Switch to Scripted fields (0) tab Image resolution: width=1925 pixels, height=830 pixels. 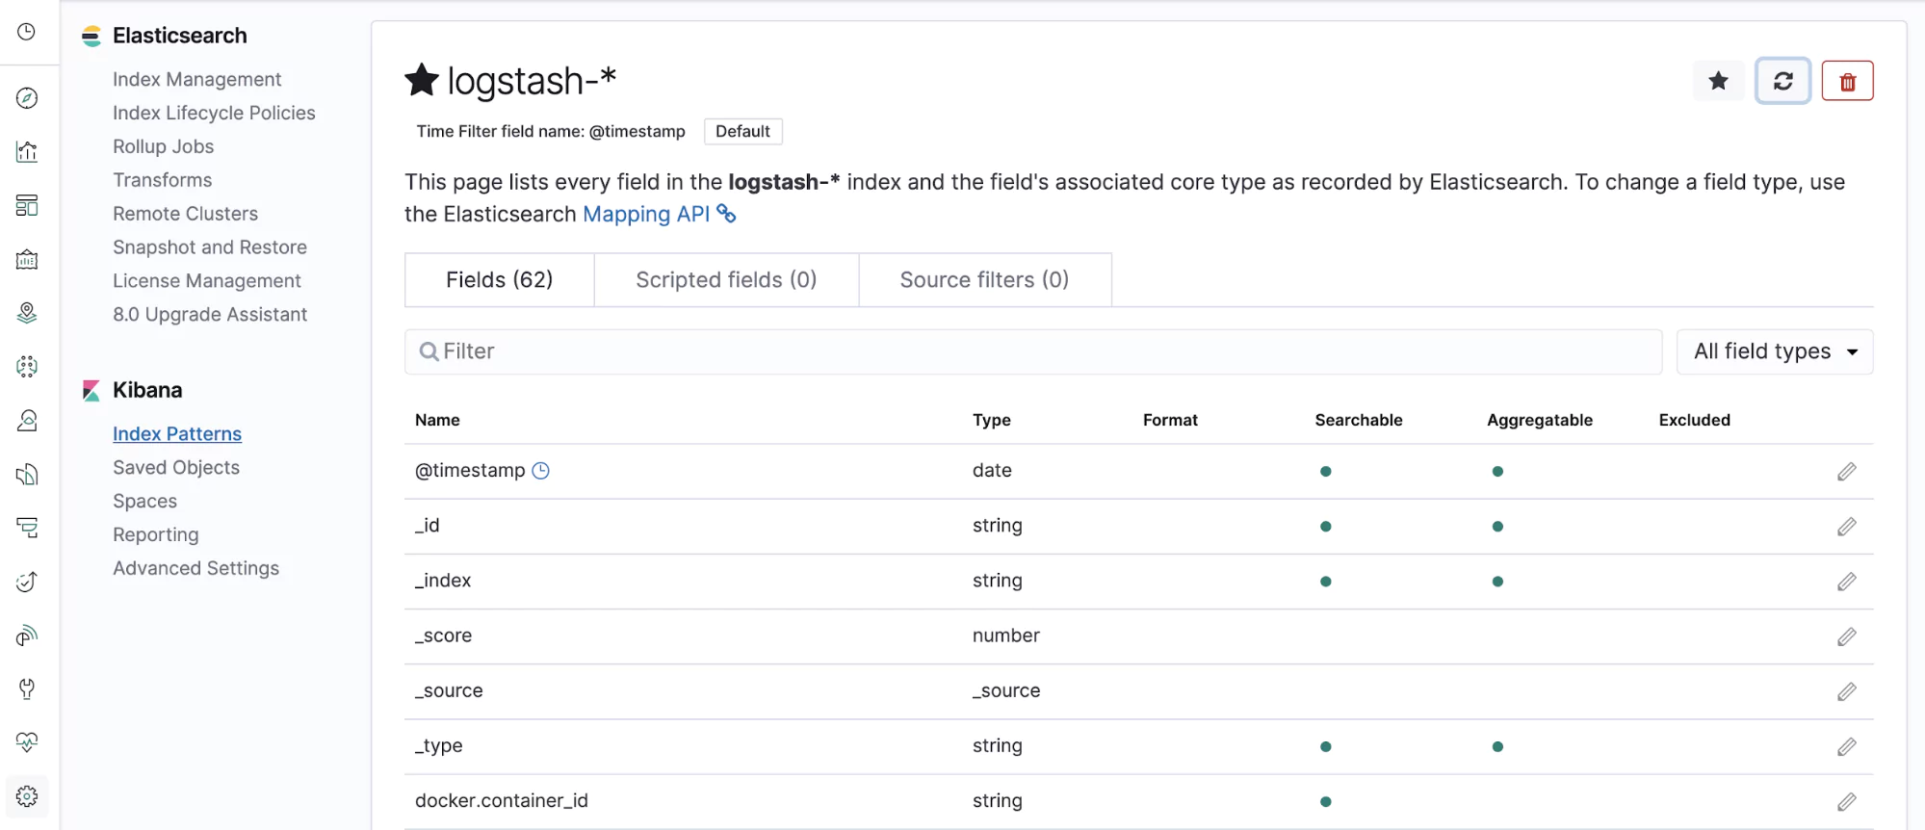[x=726, y=280]
